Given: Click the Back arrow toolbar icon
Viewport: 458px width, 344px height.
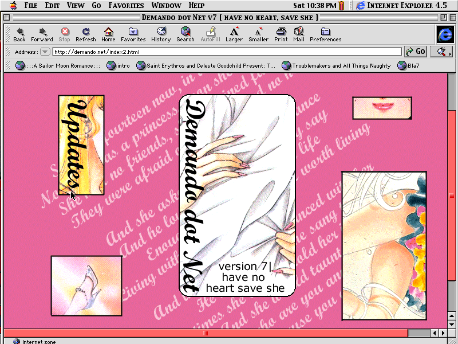Looking at the screenshot, I should pos(19,32).
